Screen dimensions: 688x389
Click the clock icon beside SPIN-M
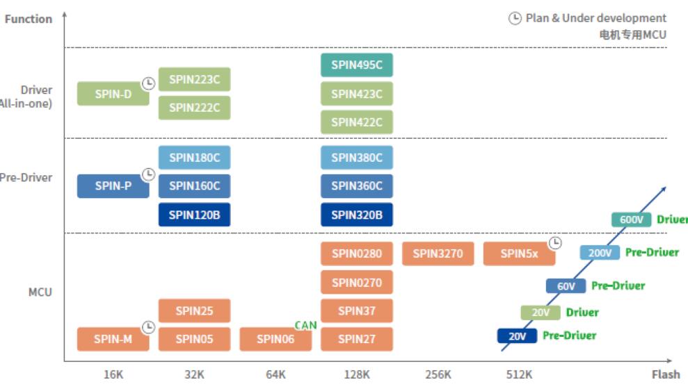[x=148, y=327]
